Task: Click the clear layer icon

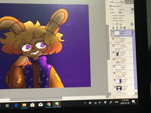Action: coord(121,28)
